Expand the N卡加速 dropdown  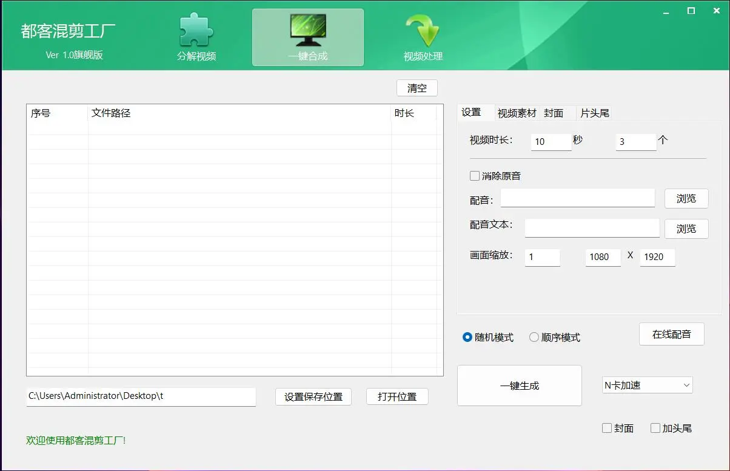tap(647, 385)
